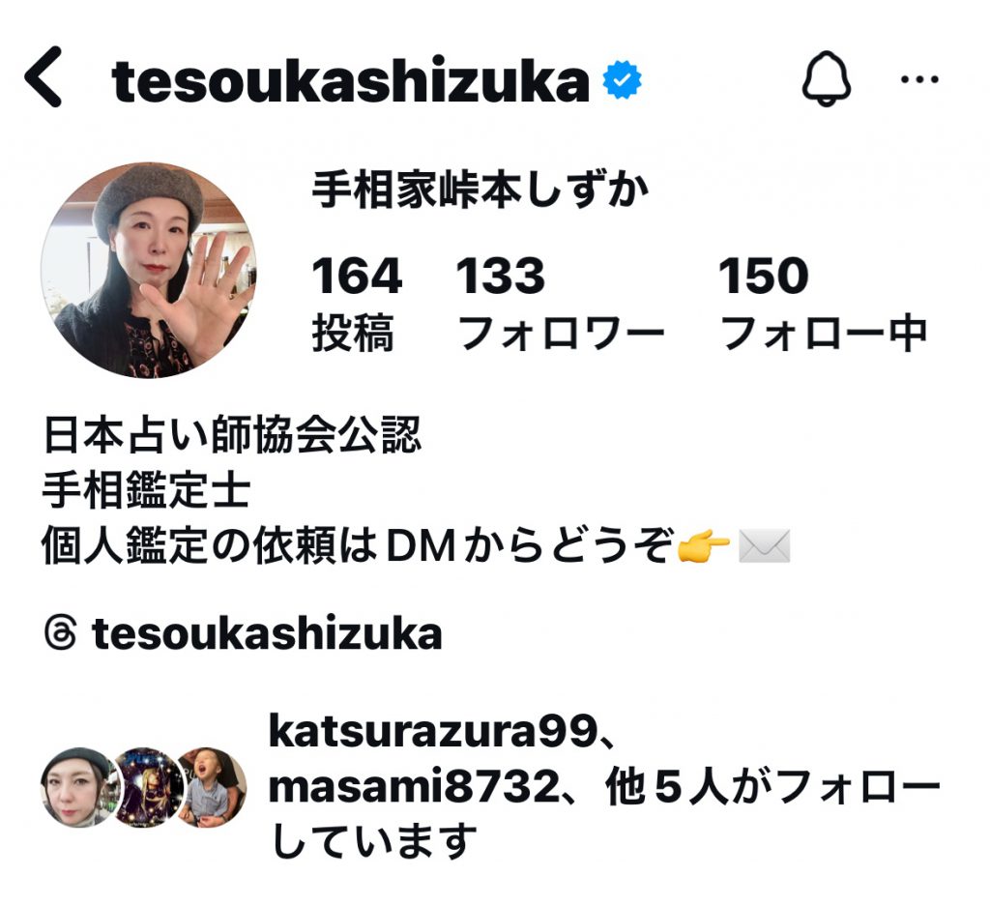Tap the middle mutual follower avatar
The width and height of the screenshot is (990, 906).
click(x=147, y=787)
